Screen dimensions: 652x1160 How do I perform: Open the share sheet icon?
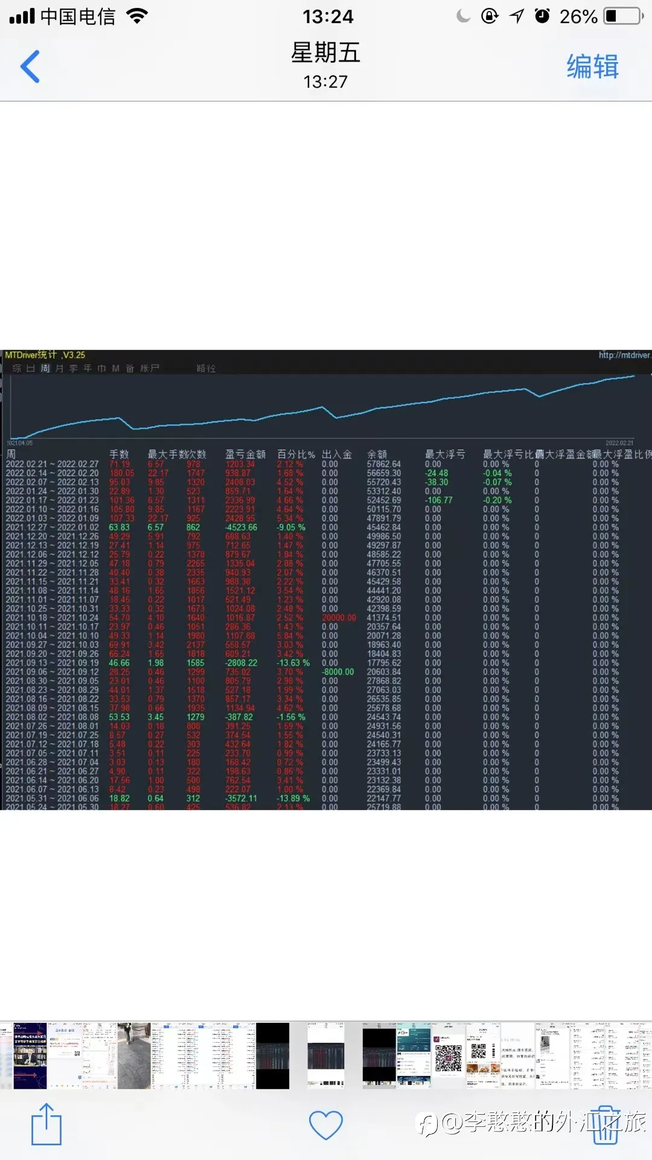[x=46, y=1124]
